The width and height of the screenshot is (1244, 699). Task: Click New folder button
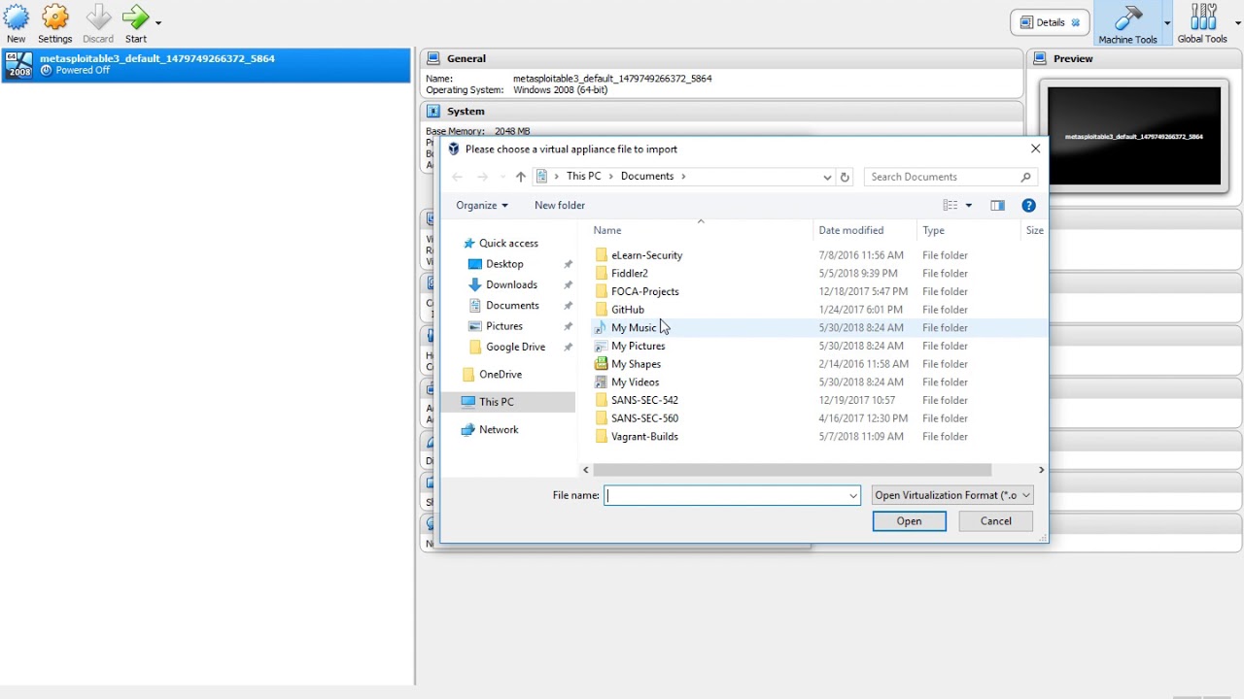click(x=560, y=205)
